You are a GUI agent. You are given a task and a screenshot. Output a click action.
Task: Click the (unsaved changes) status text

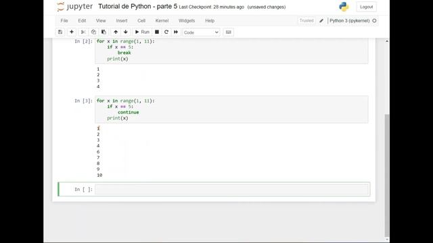267,7
